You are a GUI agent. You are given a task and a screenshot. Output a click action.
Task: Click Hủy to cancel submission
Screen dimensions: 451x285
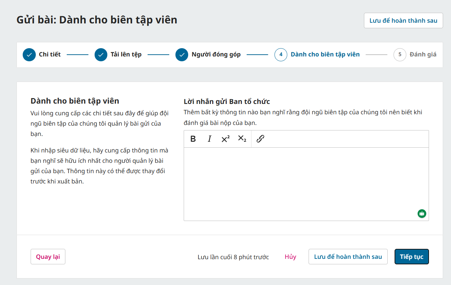290,257
